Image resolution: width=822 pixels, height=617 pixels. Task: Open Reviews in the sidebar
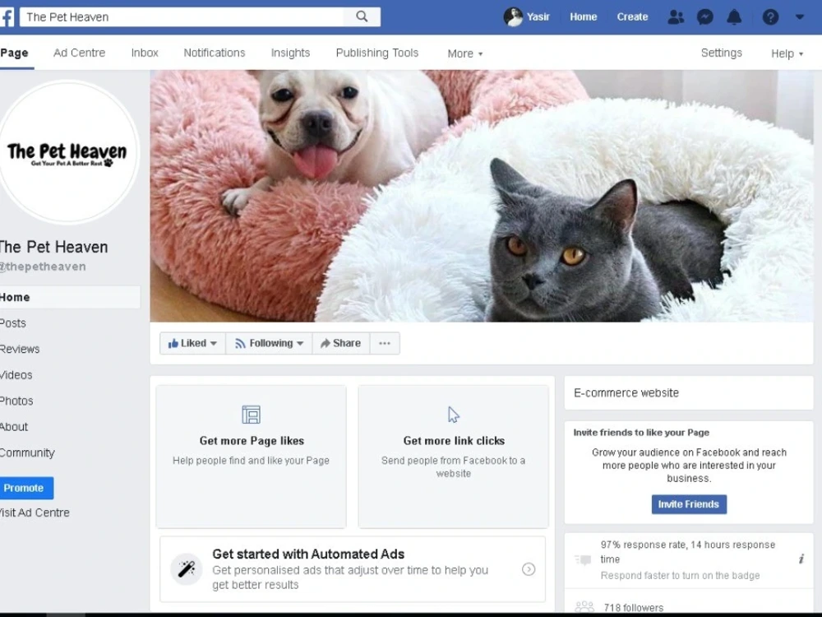(x=20, y=349)
